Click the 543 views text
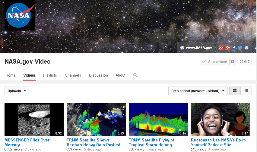Viewport: 257px width, 152px height. [x=198, y=149]
